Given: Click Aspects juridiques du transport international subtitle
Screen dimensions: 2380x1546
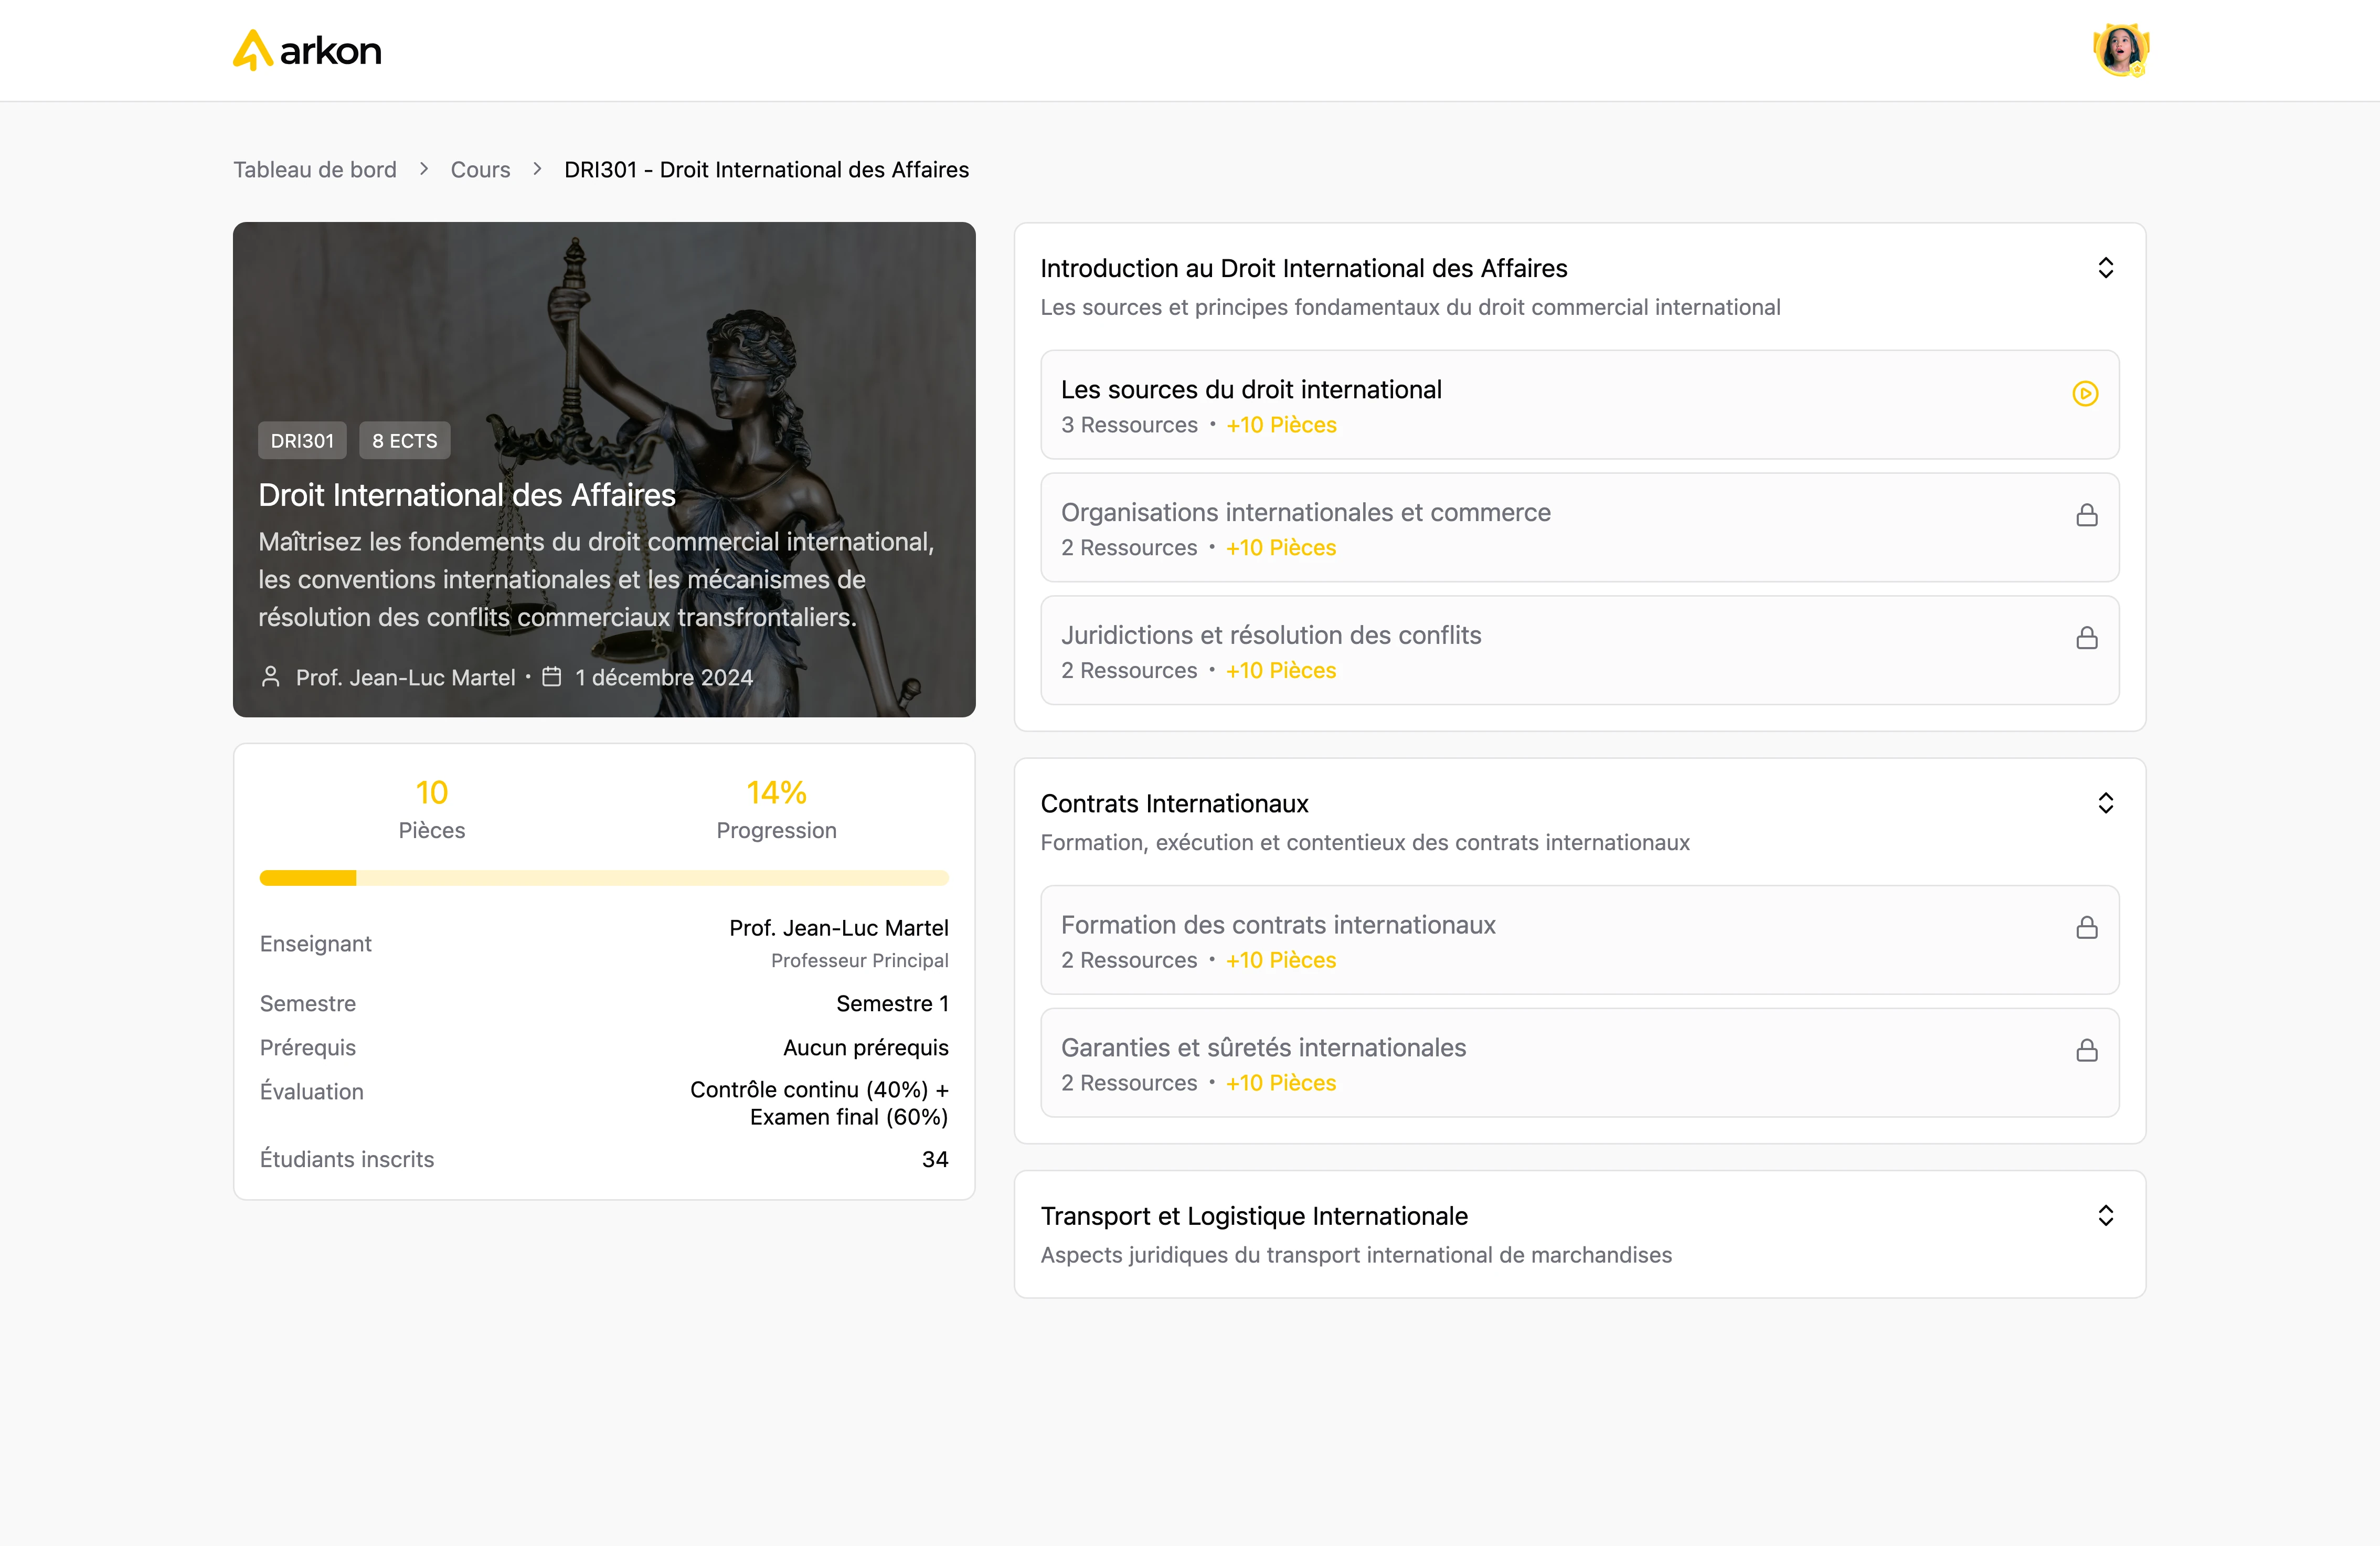Looking at the screenshot, I should coord(1356,1255).
